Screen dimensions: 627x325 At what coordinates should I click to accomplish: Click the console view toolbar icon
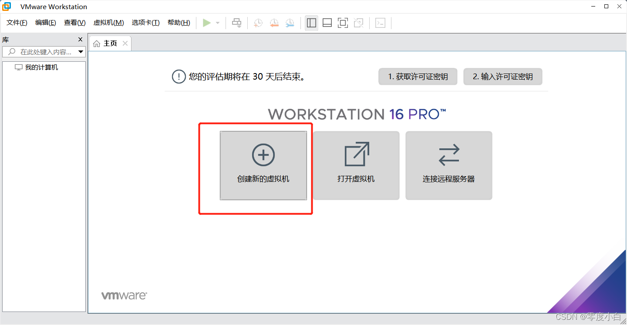(381, 23)
